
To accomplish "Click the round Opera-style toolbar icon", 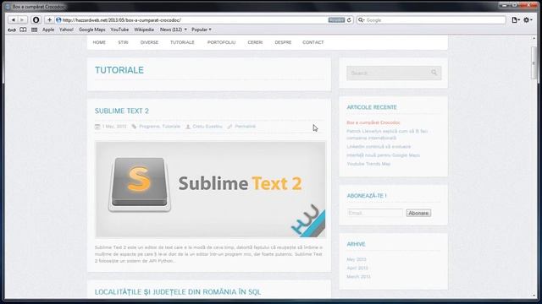I will click(x=36, y=20).
